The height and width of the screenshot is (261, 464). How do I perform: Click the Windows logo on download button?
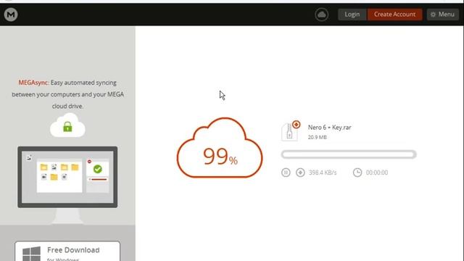(x=32, y=254)
